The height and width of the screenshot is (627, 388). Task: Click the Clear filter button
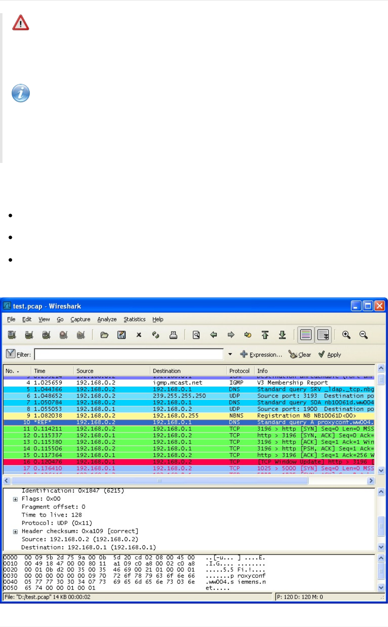click(300, 354)
